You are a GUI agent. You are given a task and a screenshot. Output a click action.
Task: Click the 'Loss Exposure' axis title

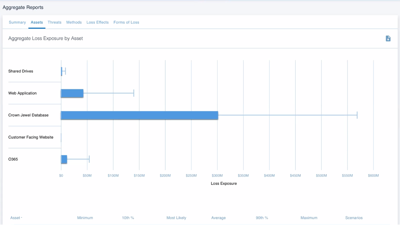(x=224, y=184)
